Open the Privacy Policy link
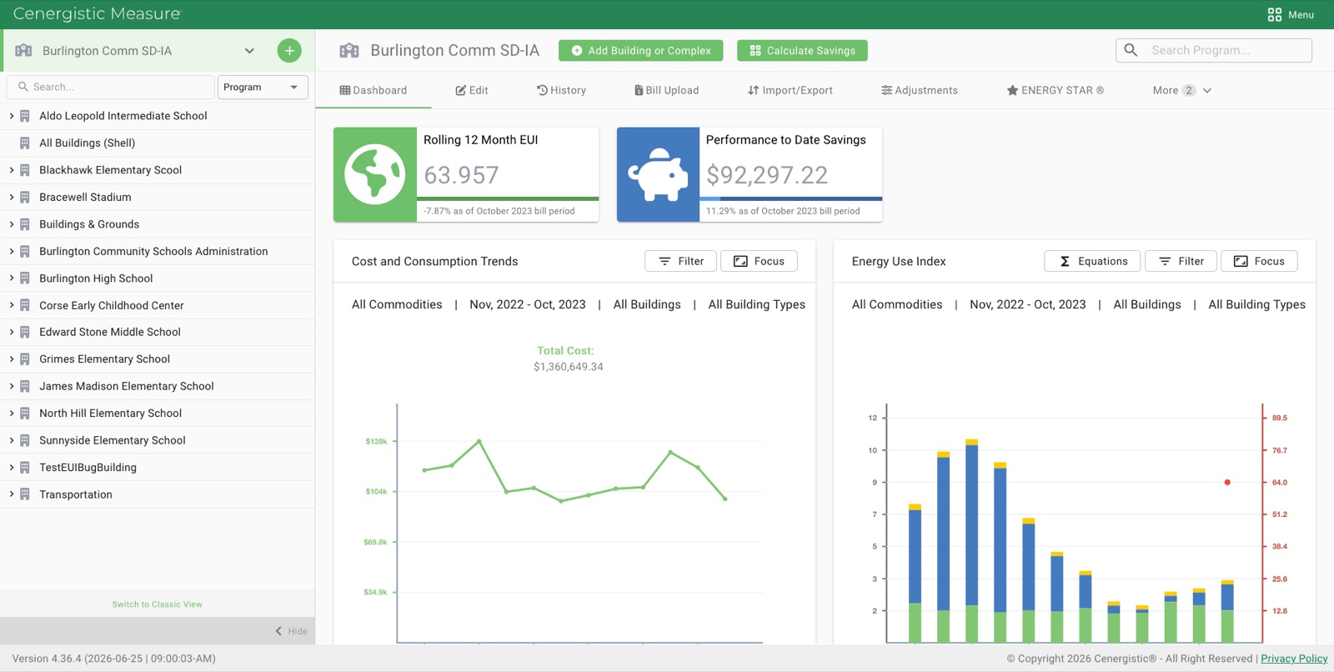This screenshot has width=1334, height=672. point(1294,659)
